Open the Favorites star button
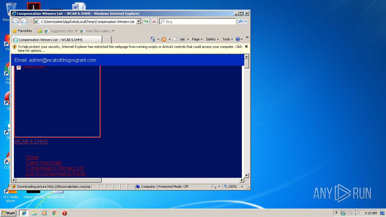This screenshot has width=386, height=217. (x=22, y=31)
